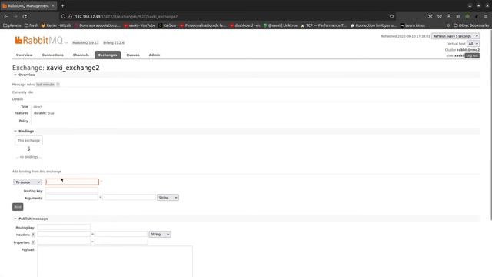Click the last minute message rates range
Screen dimensions: 492x277
(x=45, y=85)
